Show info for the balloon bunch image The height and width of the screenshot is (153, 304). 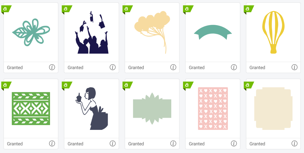173,67
